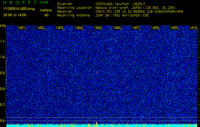Click the 1408 time marker

tap(155, 28)
